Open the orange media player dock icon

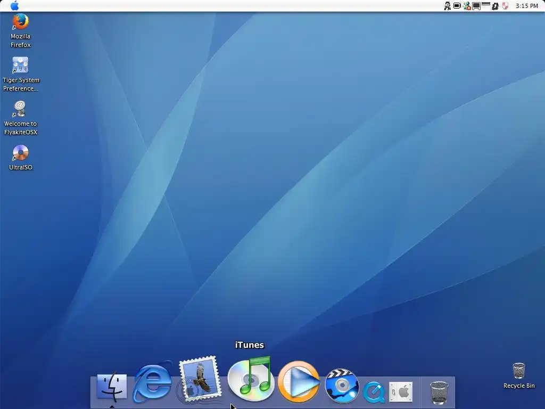click(298, 381)
